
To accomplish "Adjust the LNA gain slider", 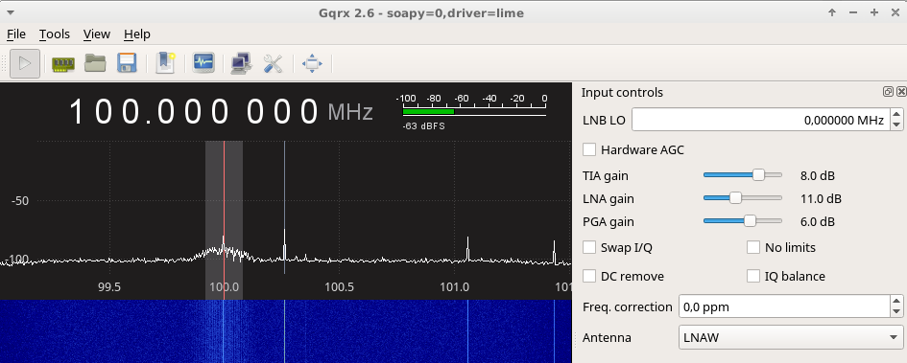I will (x=743, y=198).
